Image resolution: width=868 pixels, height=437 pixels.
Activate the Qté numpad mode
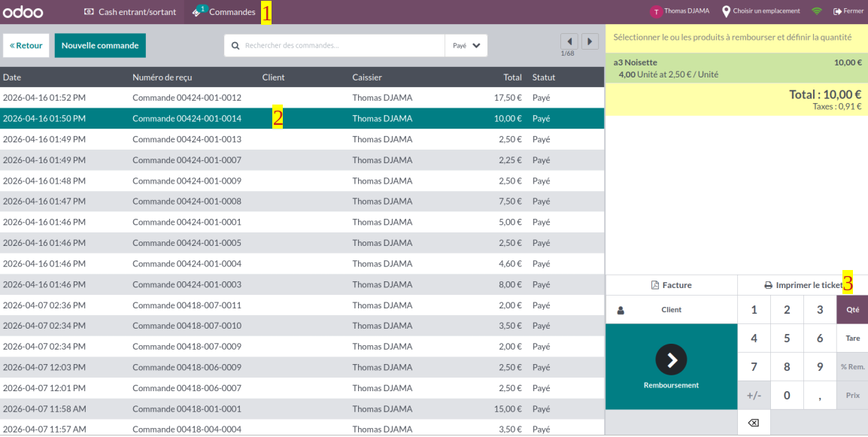click(852, 310)
